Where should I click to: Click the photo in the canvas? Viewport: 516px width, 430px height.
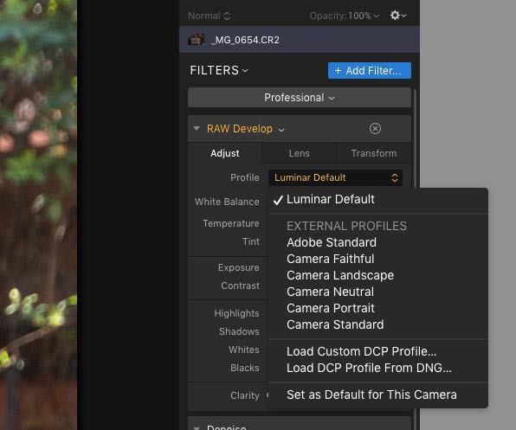point(38,215)
